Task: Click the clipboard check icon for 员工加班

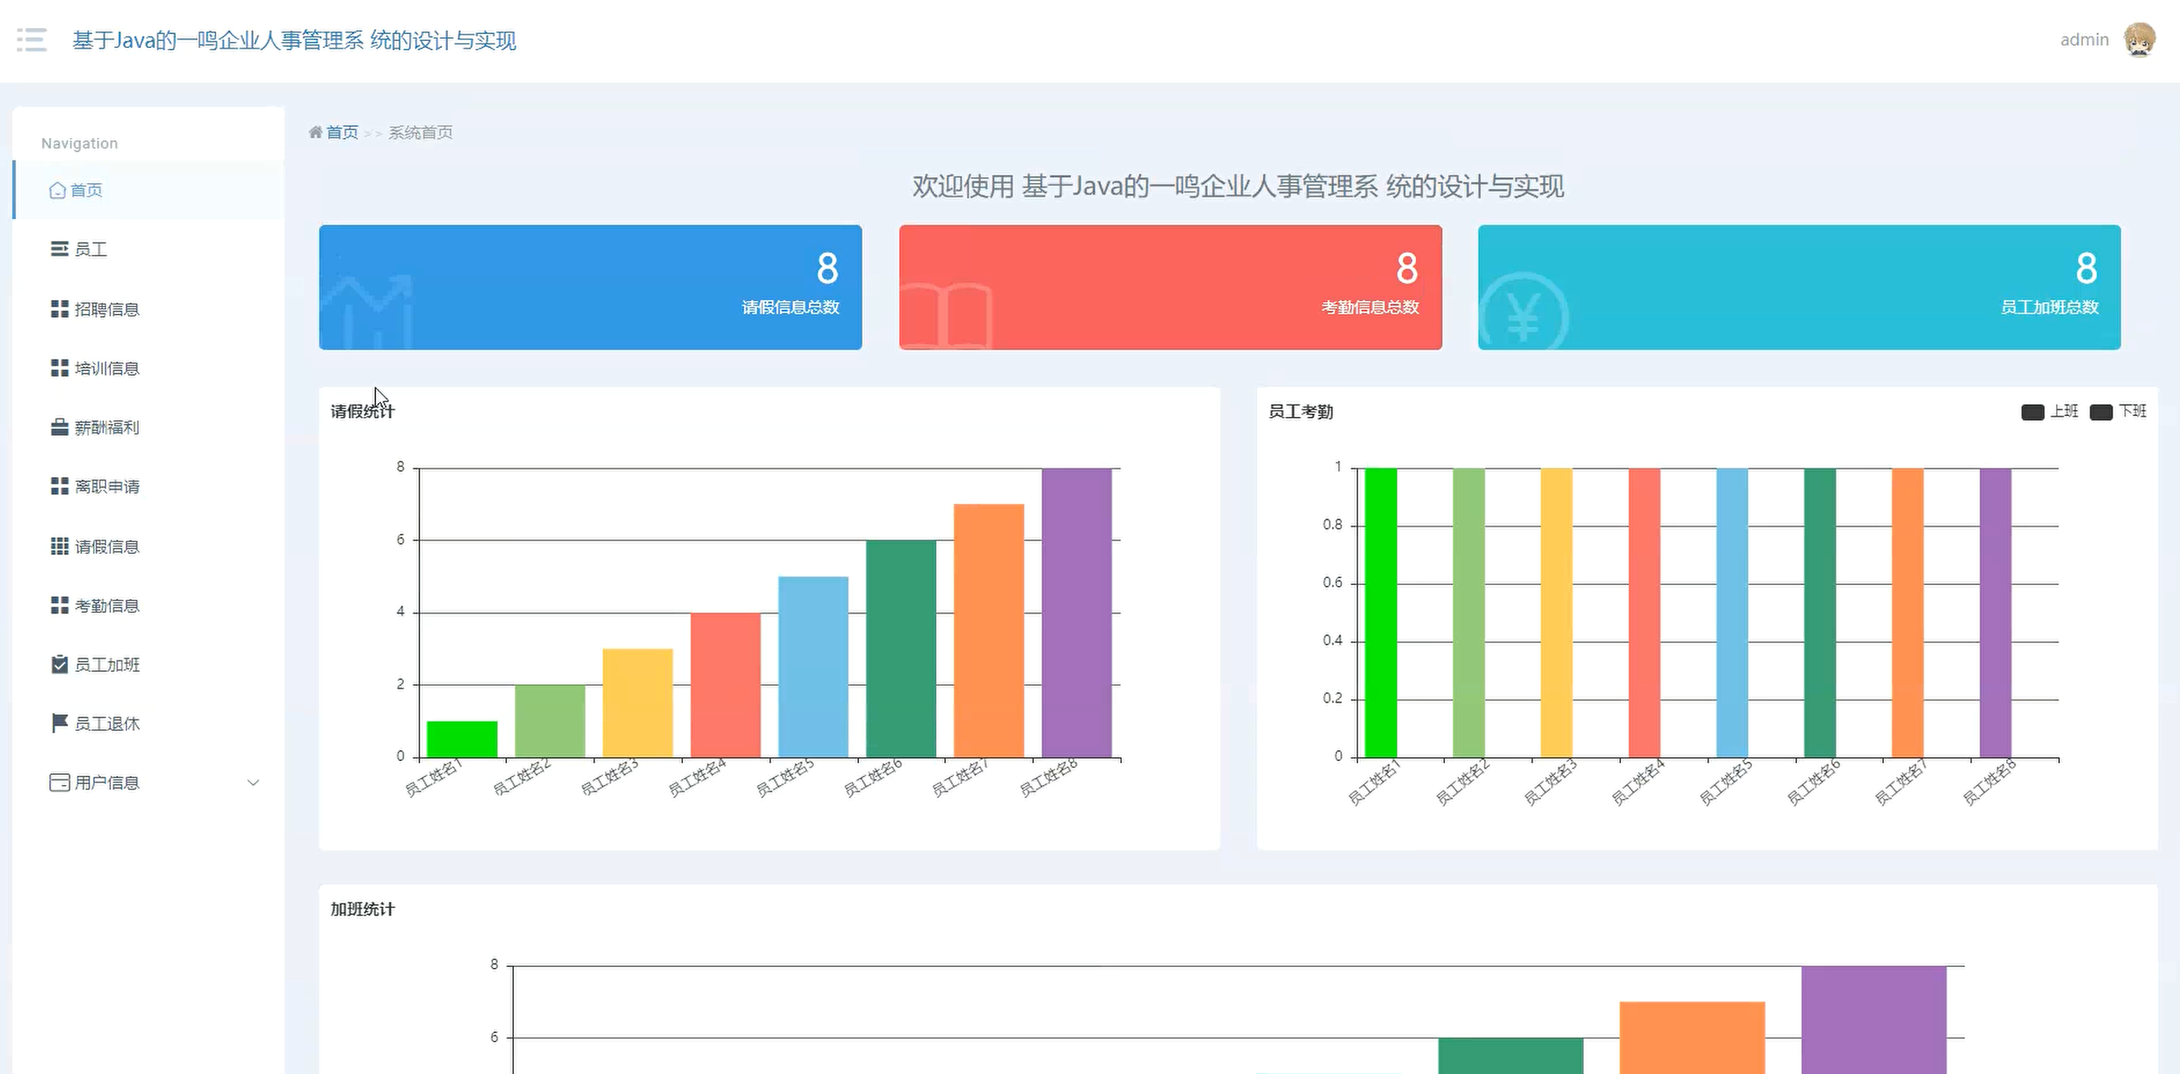Action: [x=59, y=664]
